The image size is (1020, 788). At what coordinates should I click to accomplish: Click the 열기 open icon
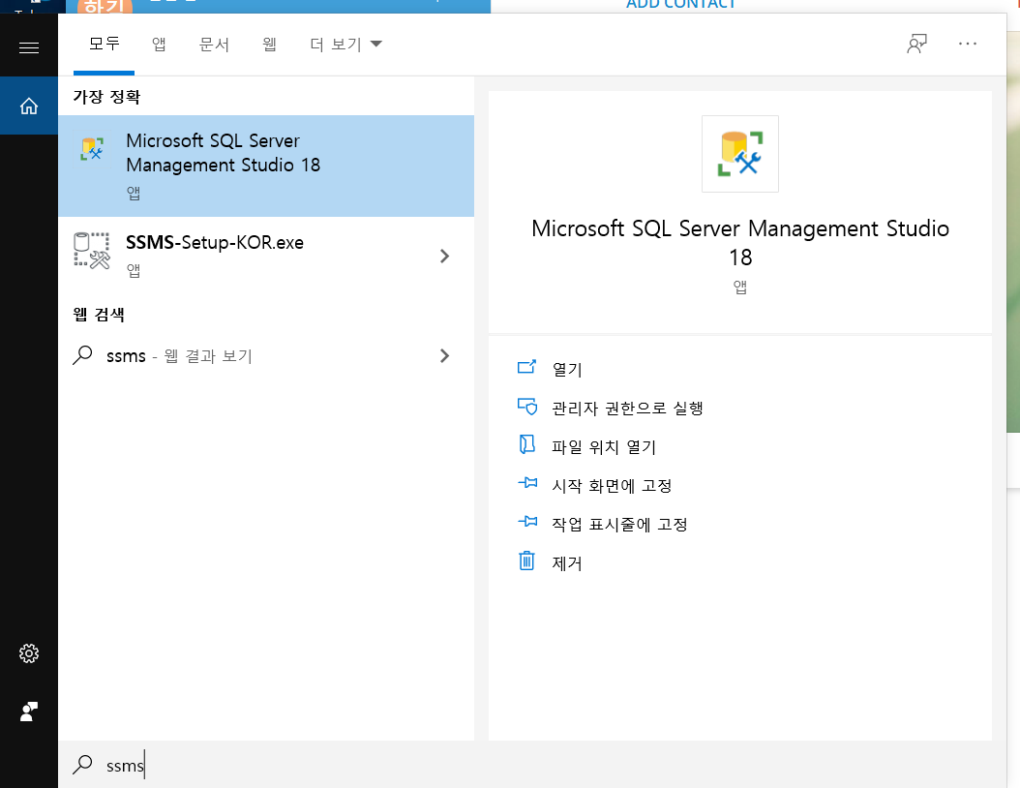click(526, 367)
